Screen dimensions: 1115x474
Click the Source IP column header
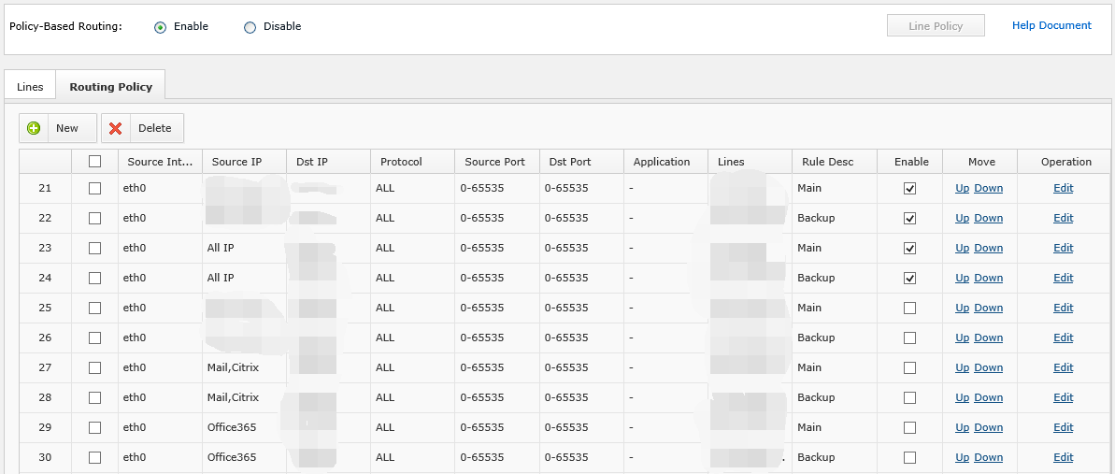coord(236,162)
